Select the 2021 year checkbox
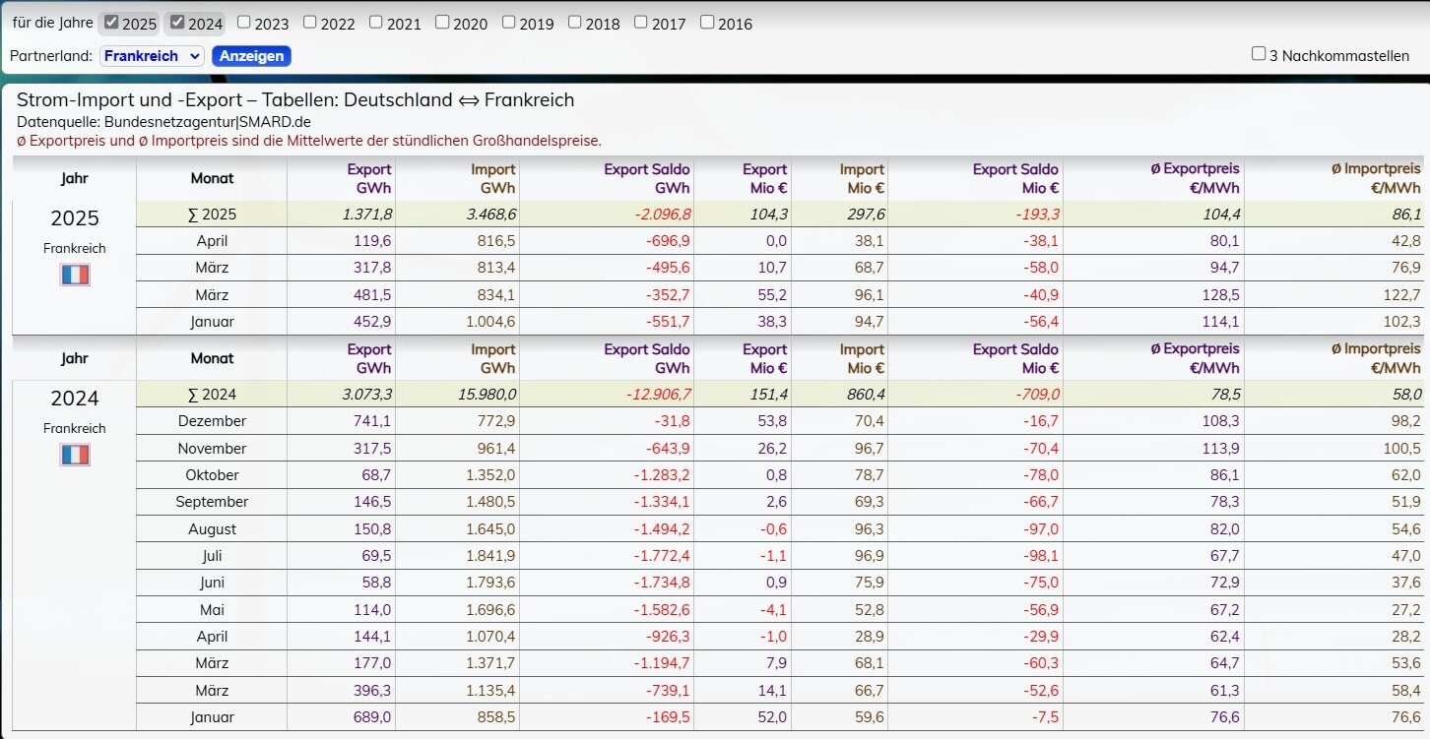Viewport: 1430px width, 739px height. point(376,23)
